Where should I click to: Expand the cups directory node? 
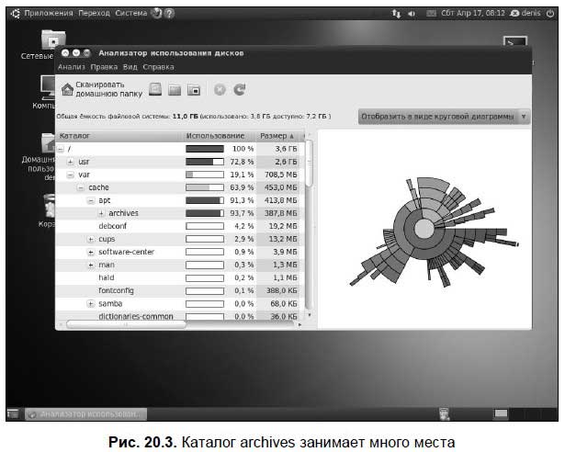point(91,240)
